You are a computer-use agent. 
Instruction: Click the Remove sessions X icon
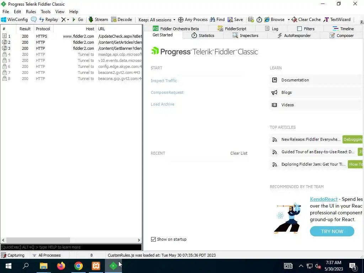[63, 20]
